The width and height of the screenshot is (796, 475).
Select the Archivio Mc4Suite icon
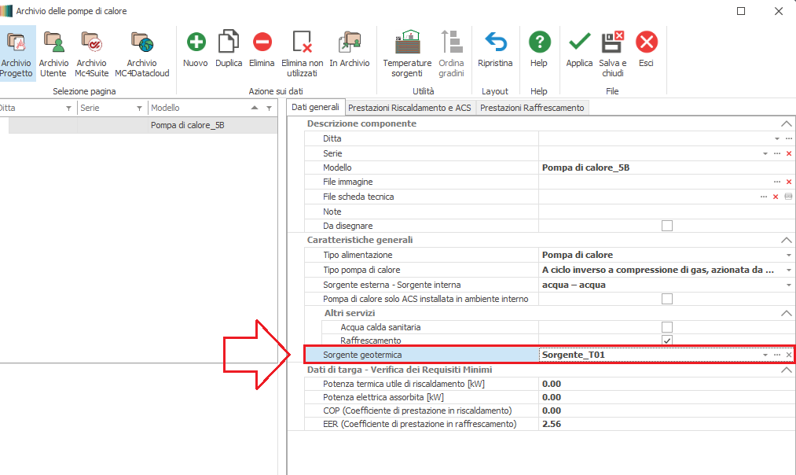click(91, 52)
